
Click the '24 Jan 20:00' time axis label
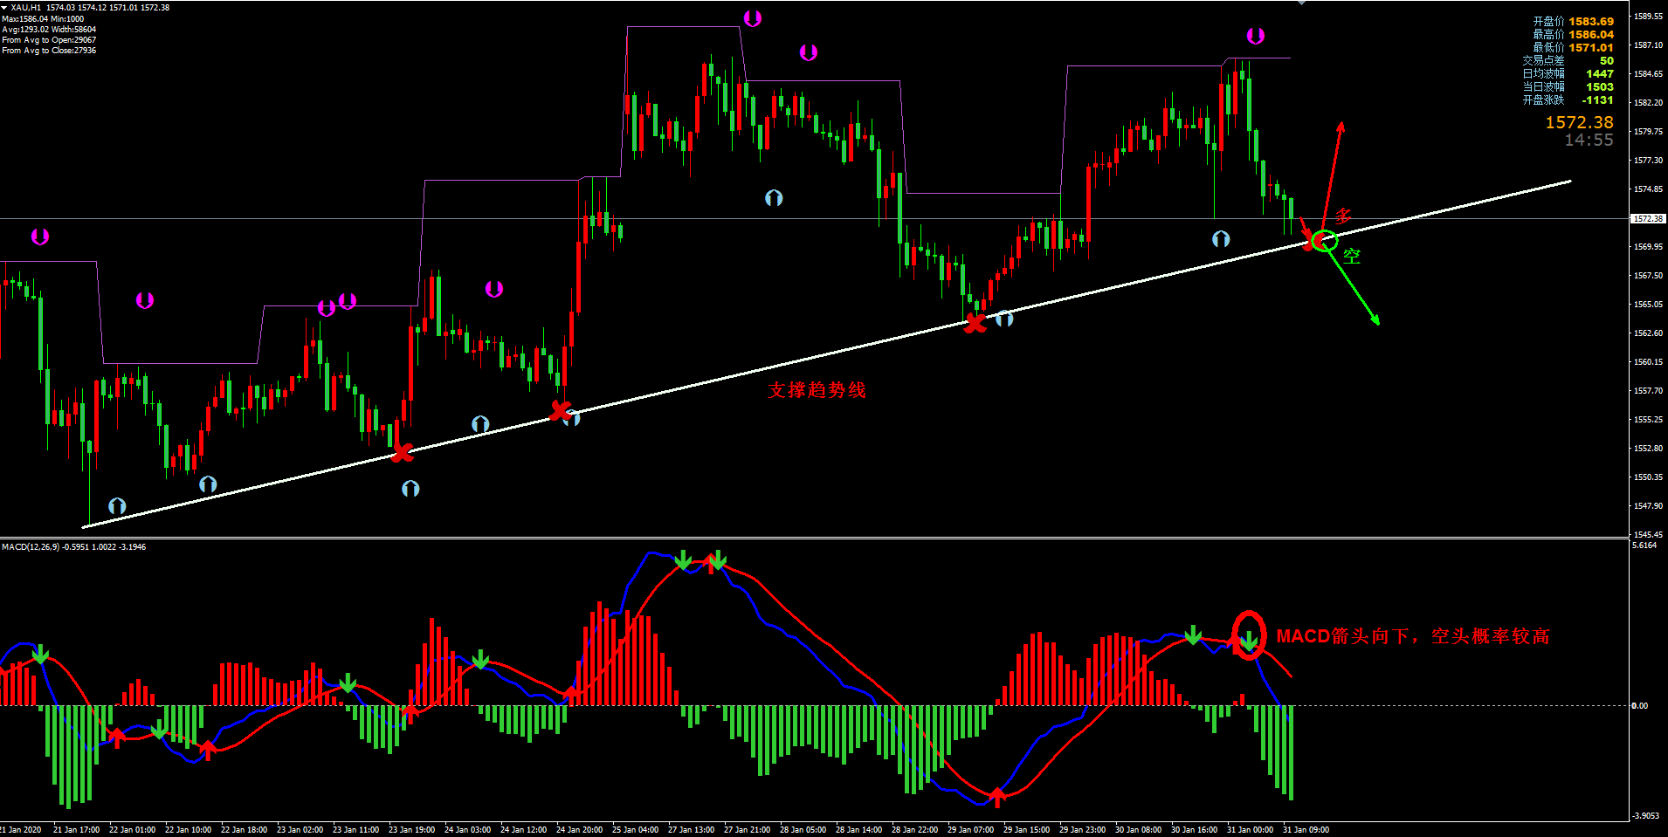pyautogui.click(x=579, y=830)
